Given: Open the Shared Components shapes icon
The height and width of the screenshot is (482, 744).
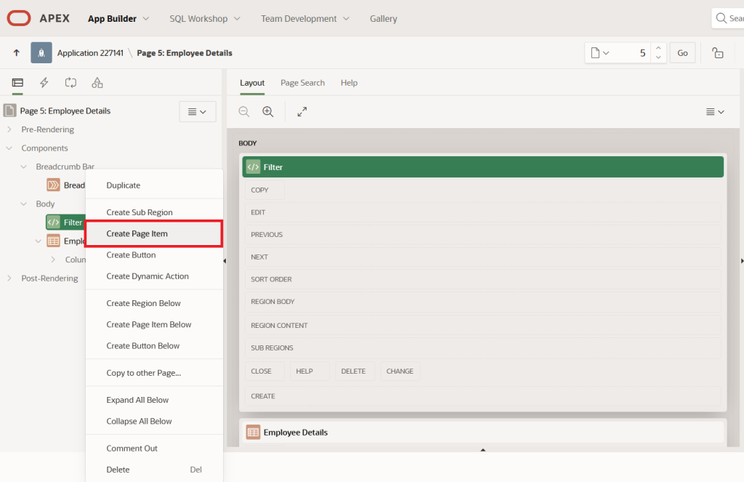Looking at the screenshot, I should click(x=97, y=83).
